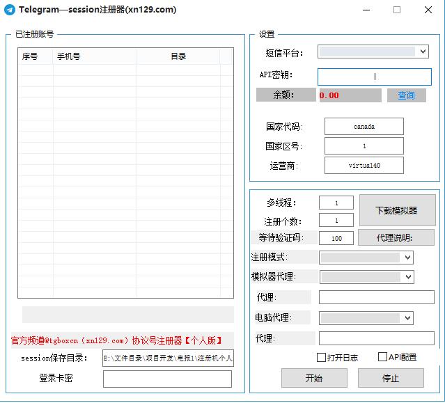Click the session保存目录 path field

click(168, 358)
